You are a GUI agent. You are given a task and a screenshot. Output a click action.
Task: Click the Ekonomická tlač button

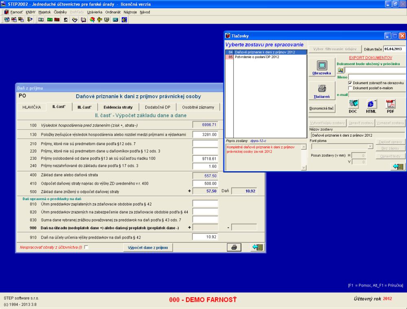322,109
